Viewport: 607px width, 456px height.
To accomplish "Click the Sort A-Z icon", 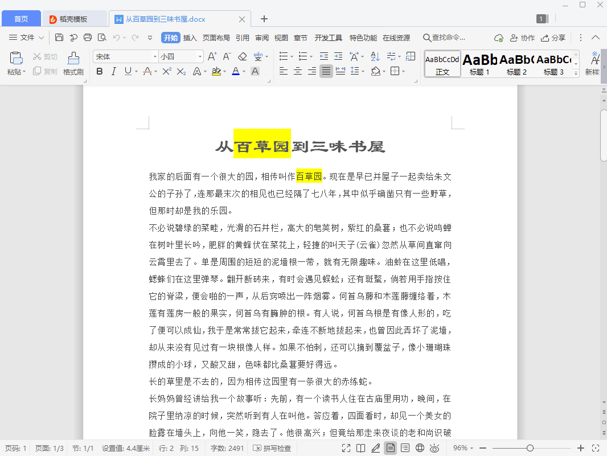I will [375, 56].
